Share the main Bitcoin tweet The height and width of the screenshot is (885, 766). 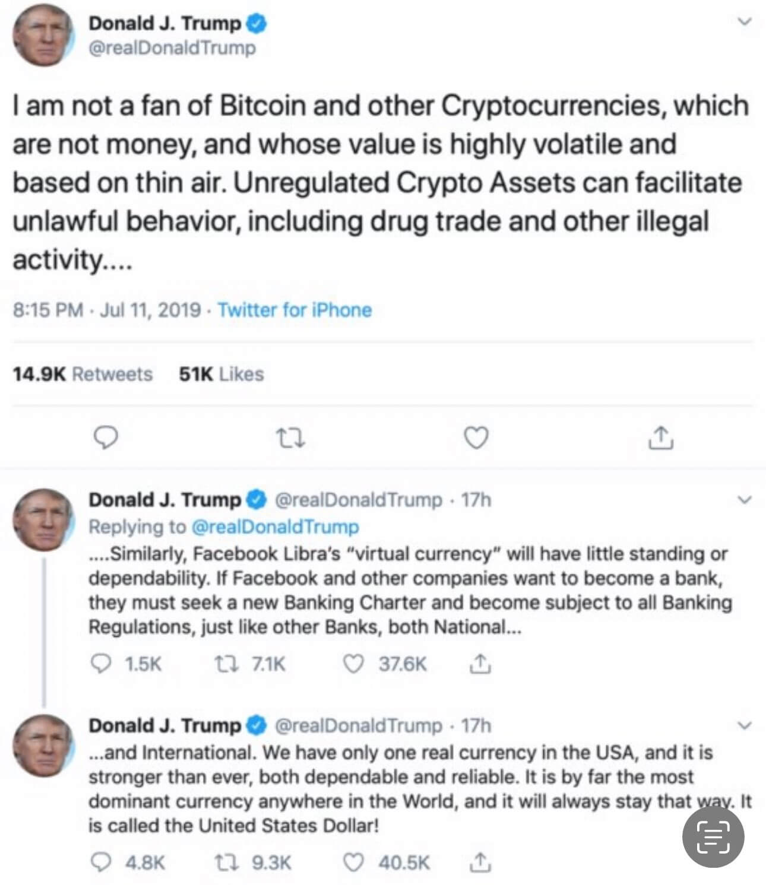660,437
